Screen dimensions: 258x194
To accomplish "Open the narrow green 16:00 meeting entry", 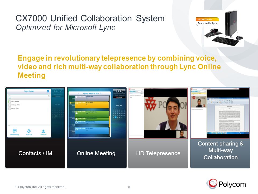I will click(92, 119).
